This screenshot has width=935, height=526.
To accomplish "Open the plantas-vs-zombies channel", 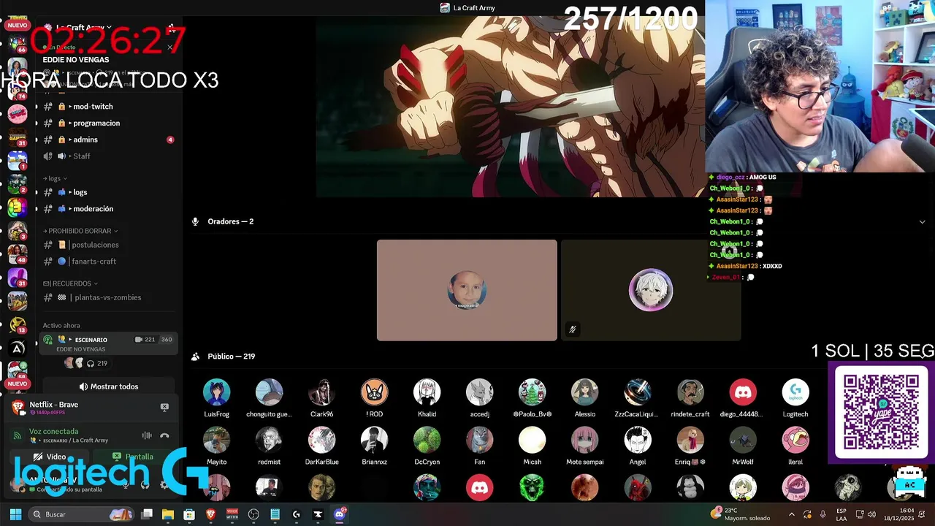I will click(107, 297).
